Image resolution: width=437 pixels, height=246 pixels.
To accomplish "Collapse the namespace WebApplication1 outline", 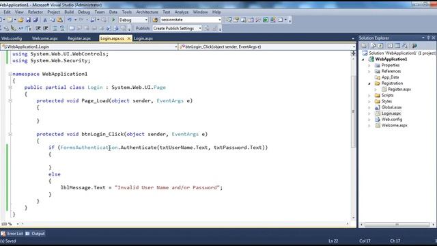I will (10, 74).
